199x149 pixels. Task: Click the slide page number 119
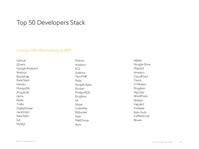click(x=181, y=142)
